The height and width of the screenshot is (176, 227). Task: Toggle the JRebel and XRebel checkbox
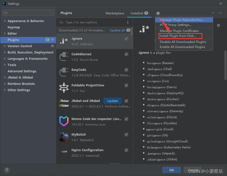(x=126, y=101)
